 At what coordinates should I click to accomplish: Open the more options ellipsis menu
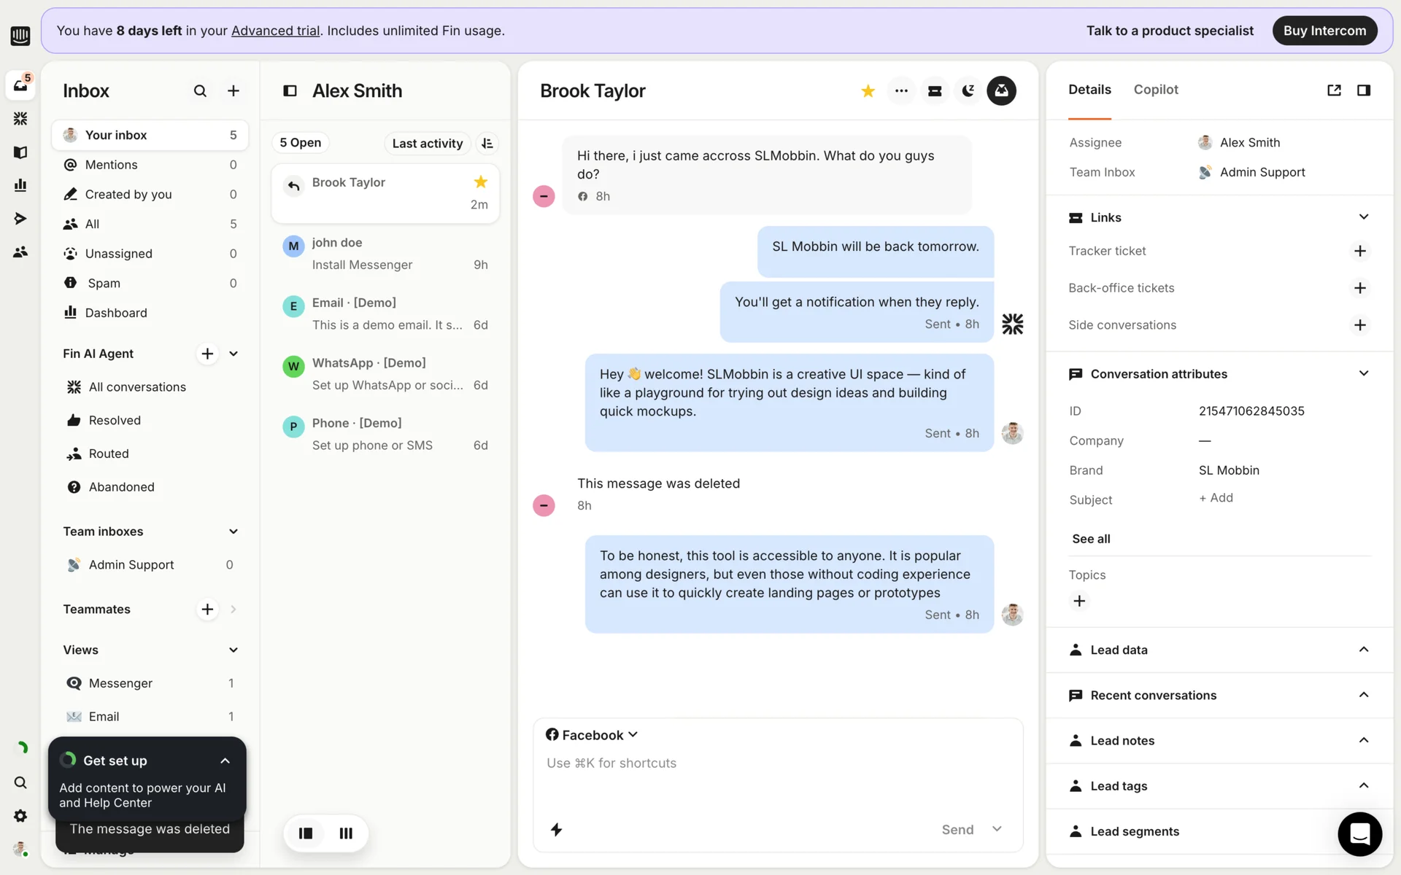[x=901, y=90]
